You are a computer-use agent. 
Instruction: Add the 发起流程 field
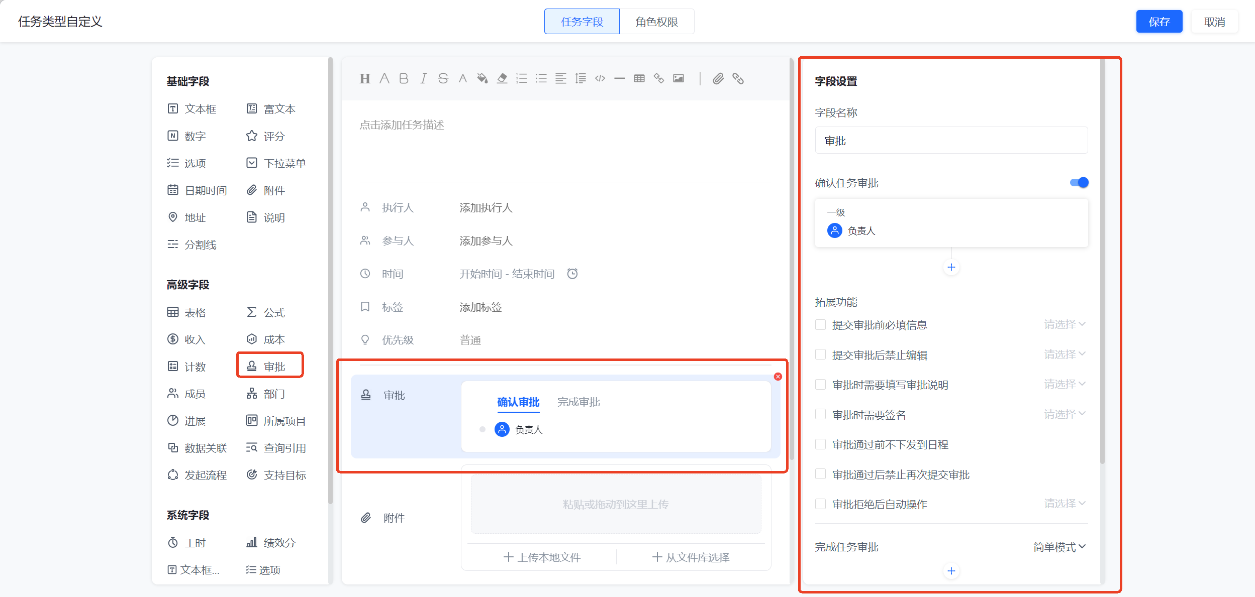(x=197, y=475)
